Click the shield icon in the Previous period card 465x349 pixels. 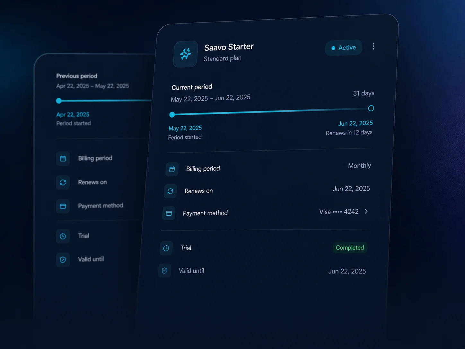click(x=63, y=260)
